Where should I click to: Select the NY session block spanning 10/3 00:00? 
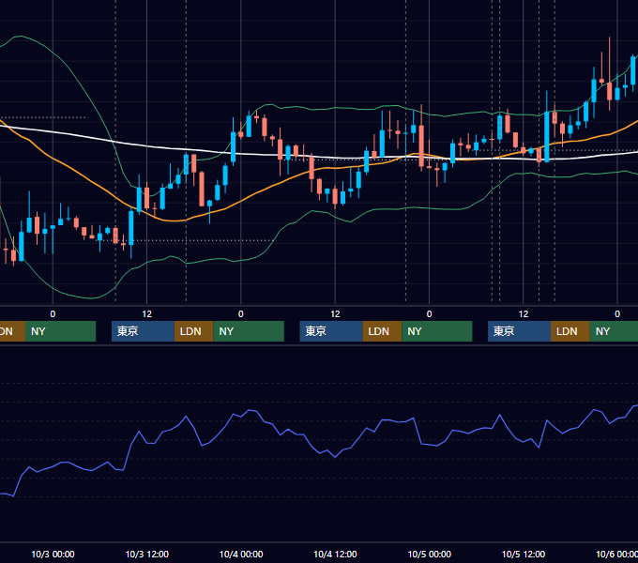coord(60,331)
